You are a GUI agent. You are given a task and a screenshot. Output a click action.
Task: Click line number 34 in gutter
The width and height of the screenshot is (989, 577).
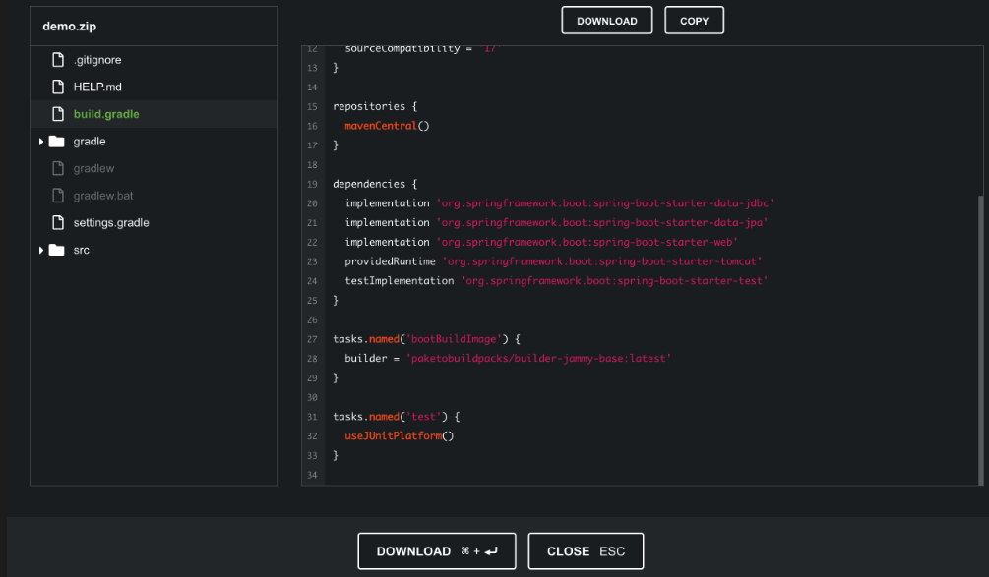click(312, 475)
